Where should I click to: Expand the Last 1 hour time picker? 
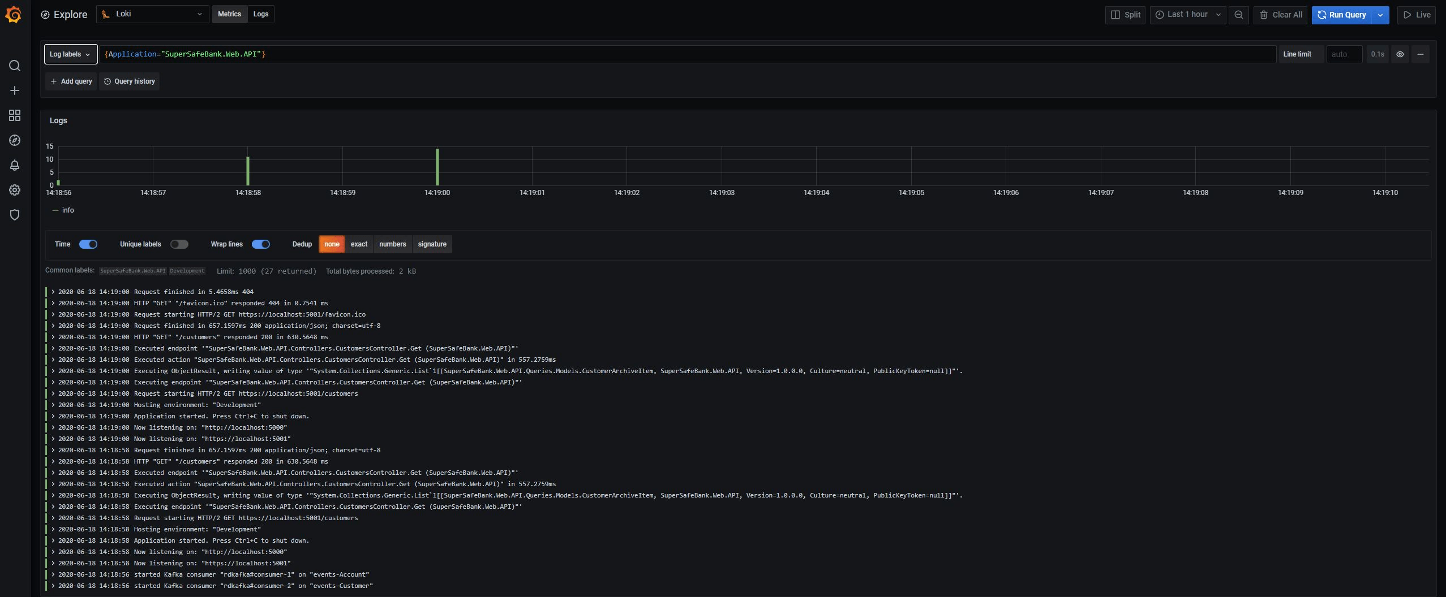pyautogui.click(x=1187, y=15)
